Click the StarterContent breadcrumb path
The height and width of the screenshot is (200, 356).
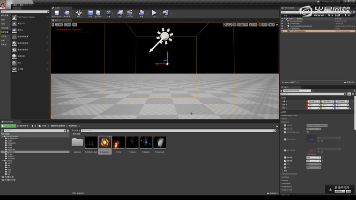click(58, 126)
